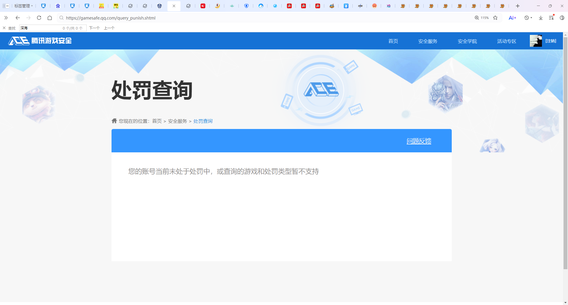The image size is (568, 305).
Task: Open the reading list with red notification dot
Action: (x=551, y=18)
